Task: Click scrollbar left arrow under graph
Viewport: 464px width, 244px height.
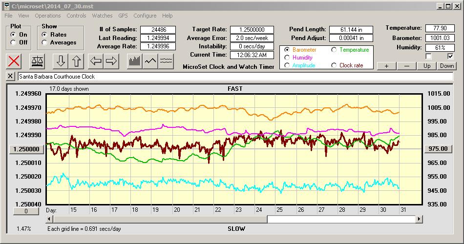Action: [x=50, y=219]
